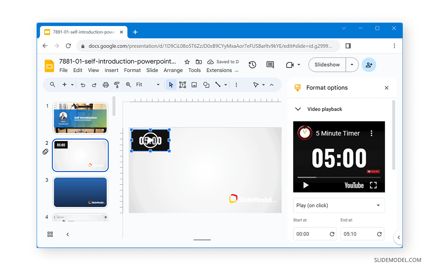Click the insert image icon
This screenshot has height=271, width=439.
point(194,85)
